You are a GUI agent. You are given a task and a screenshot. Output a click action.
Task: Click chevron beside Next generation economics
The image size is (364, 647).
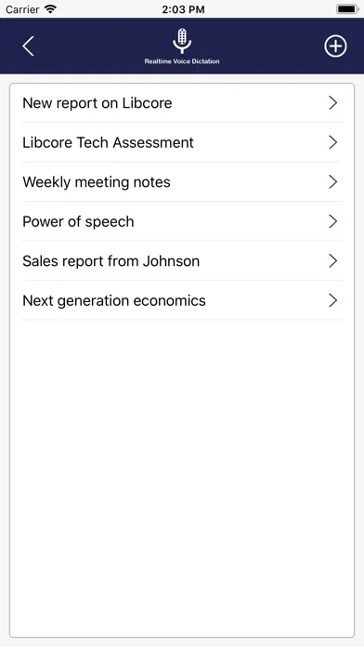333,301
